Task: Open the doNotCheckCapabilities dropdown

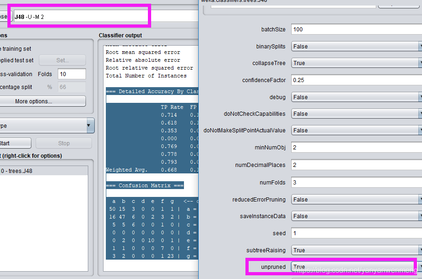Action: pyautogui.click(x=357, y=114)
